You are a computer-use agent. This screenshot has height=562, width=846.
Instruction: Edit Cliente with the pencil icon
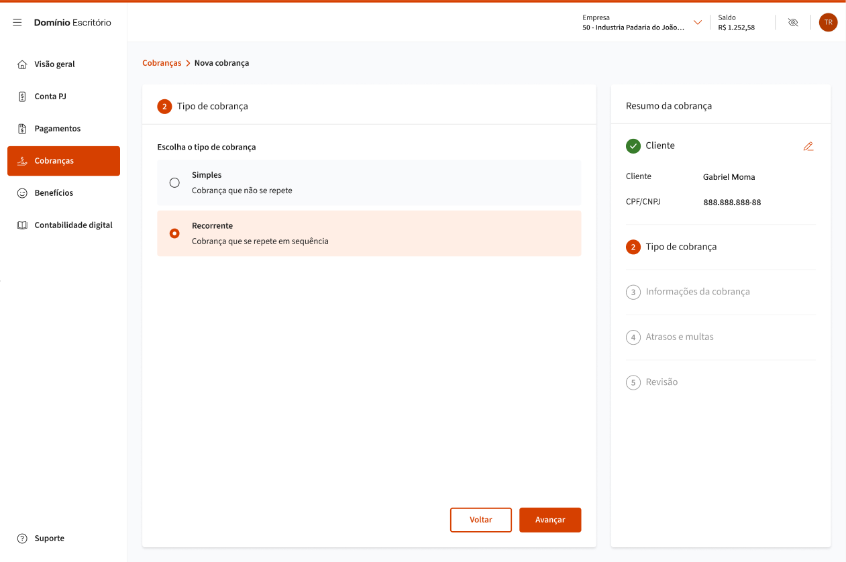pyautogui.click(x=808, y=146)
